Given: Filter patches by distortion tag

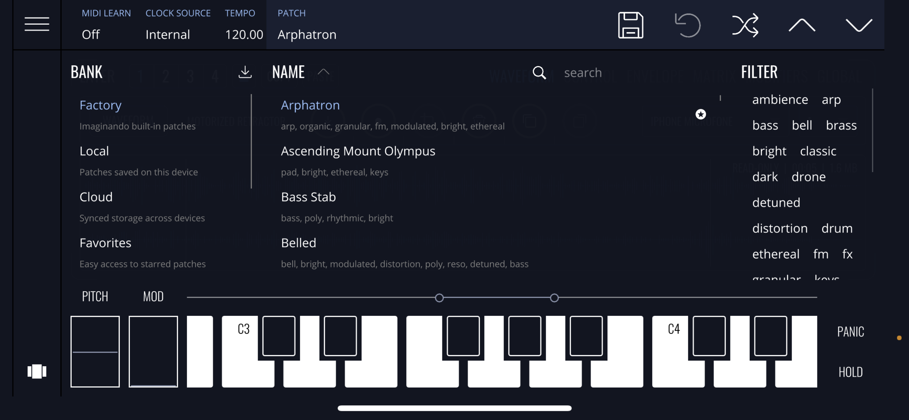Looking at the screenshot, I should (780, 228).
